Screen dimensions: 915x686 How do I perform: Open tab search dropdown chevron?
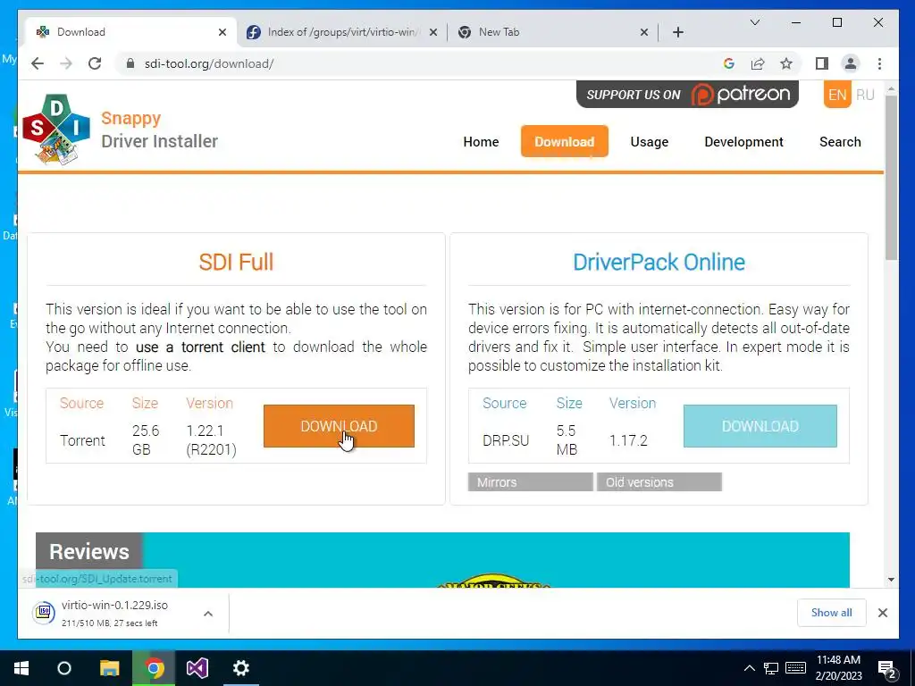754,22
